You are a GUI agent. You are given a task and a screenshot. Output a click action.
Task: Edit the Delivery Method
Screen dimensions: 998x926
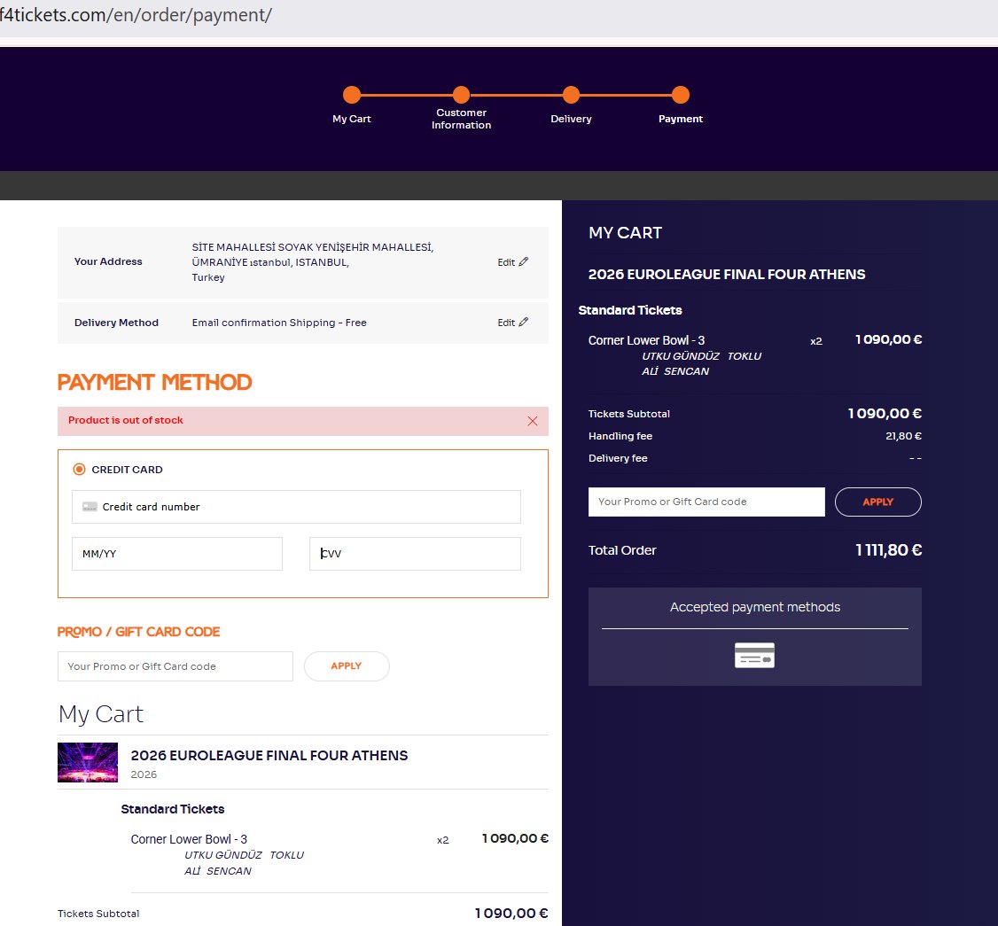click(x=513, y=323)
